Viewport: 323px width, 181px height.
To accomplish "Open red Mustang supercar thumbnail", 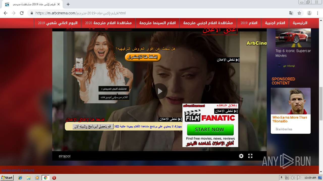I will click(x=293, y=38).
